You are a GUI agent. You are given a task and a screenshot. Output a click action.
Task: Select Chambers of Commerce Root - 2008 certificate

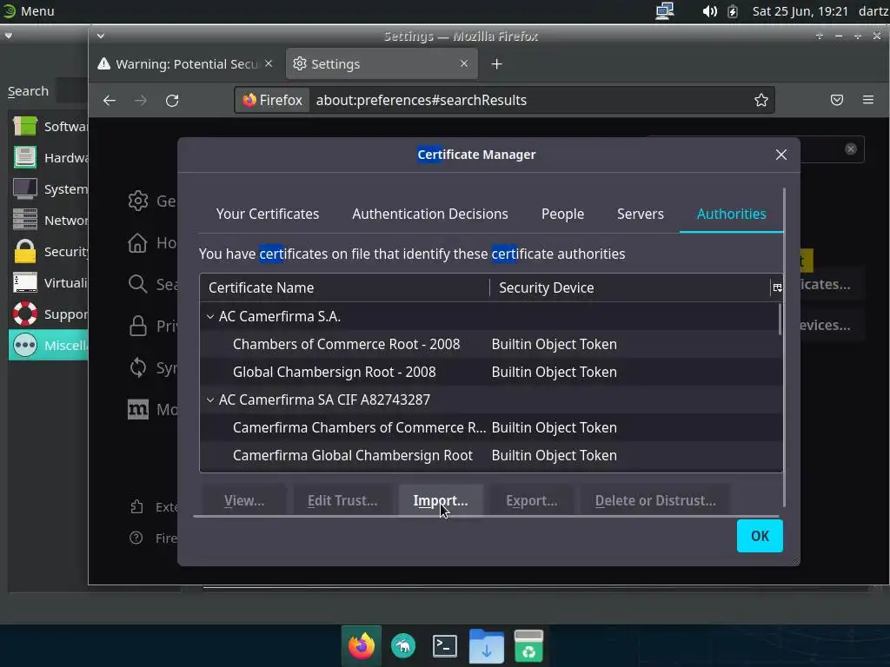click(491, 344)
